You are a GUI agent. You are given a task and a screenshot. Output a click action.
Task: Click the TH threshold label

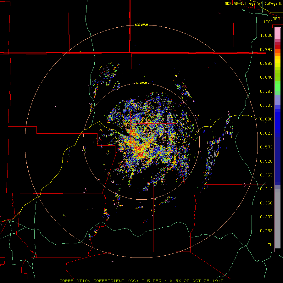click(270, 245)
